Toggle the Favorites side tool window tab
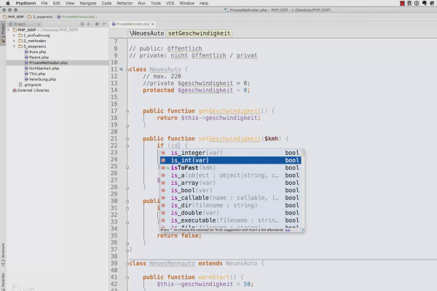The height and width of the screenshot is (291, 437). [3, 281]
